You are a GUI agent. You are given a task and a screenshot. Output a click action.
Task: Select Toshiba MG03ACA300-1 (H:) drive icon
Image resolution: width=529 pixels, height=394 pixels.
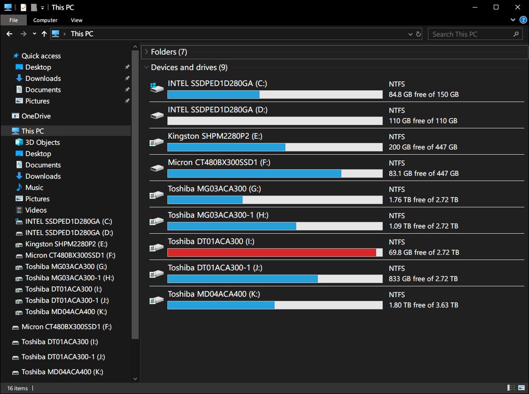pyautogui.click(x=157, y=221)
